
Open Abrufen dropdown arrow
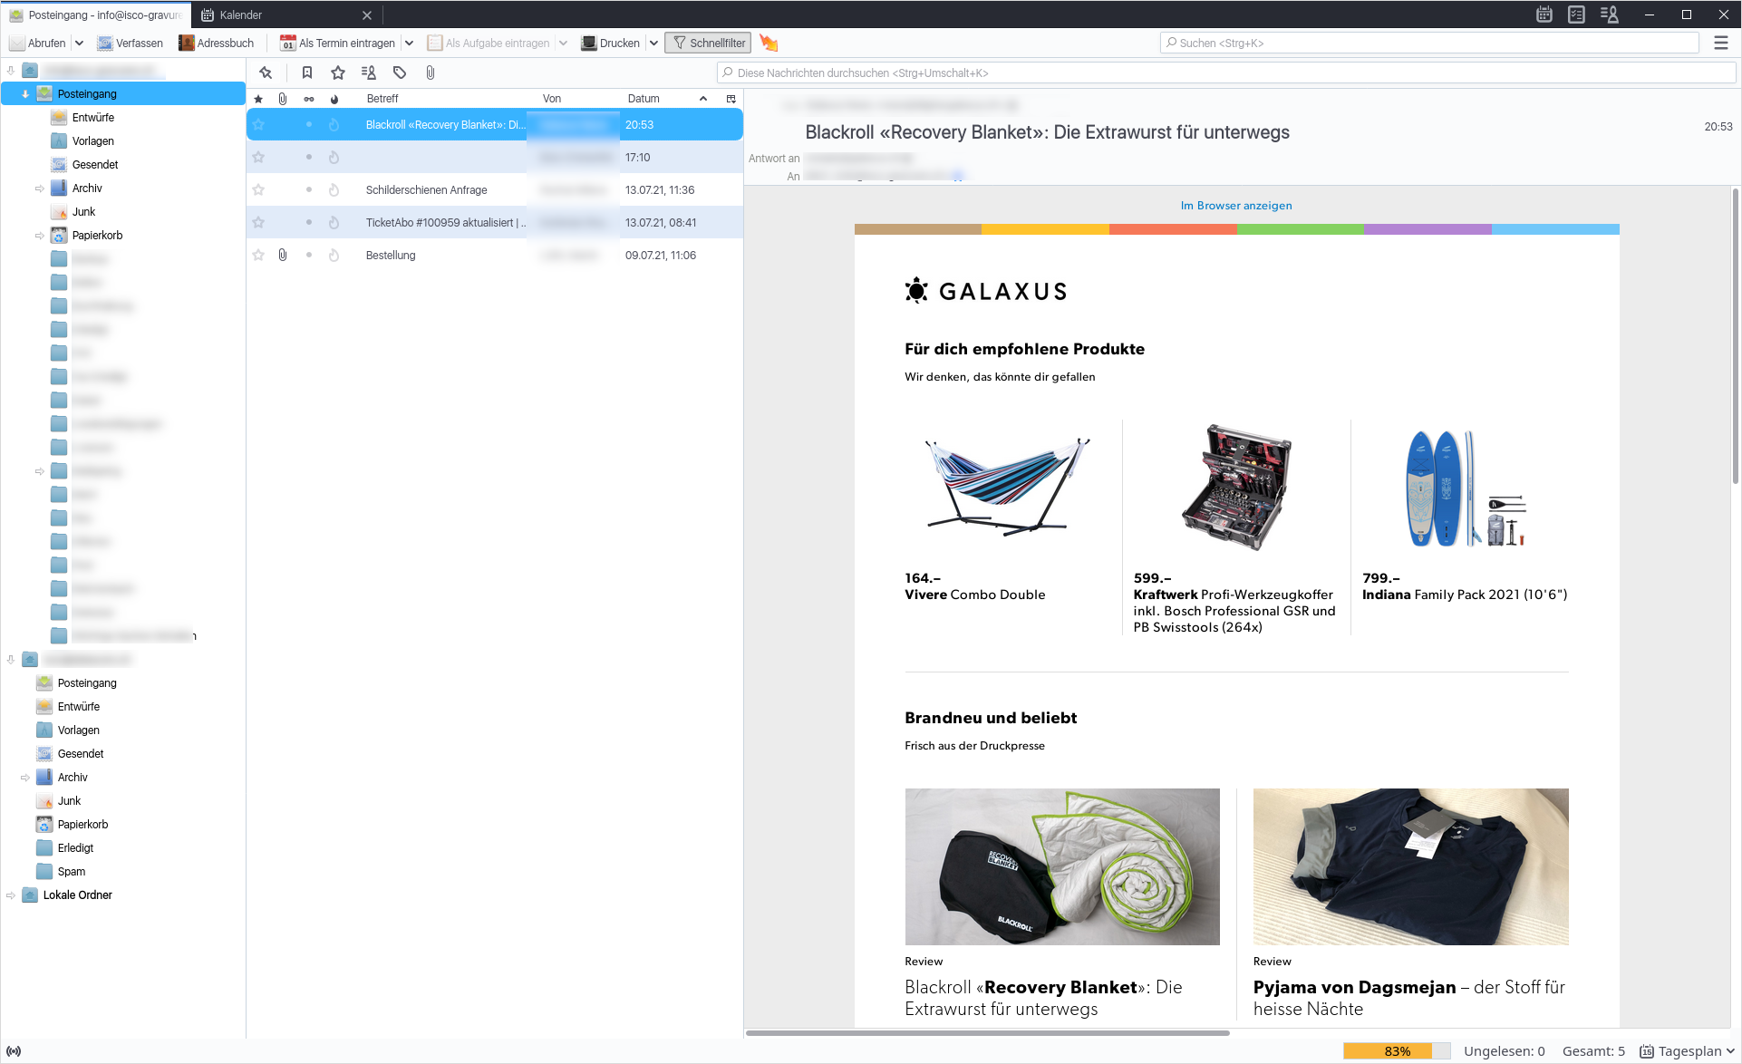point(79,43)
